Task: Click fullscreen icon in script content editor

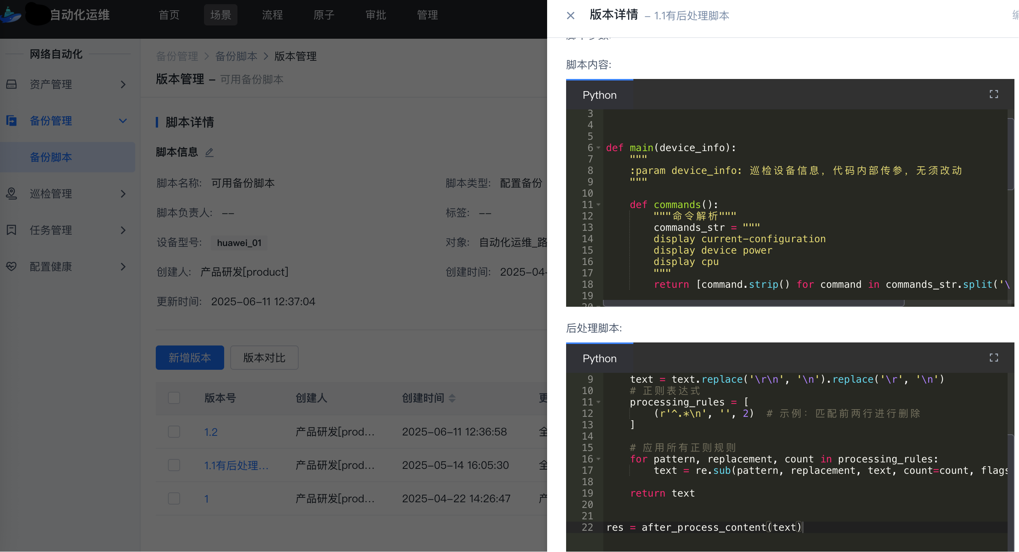Action: point(993,94)
